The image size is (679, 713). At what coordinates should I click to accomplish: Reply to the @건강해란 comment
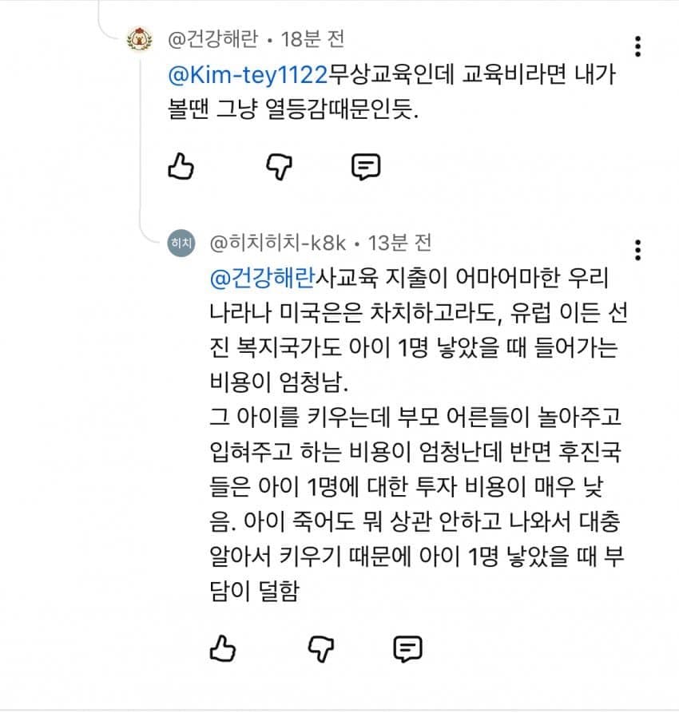(x=366, y=166)
